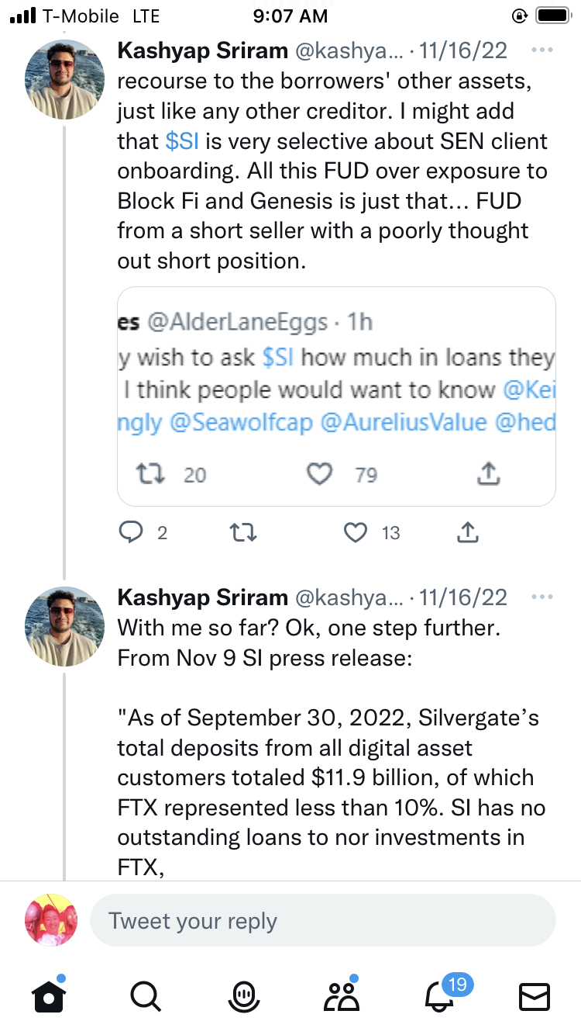Open the Communities tab

(342, 996)
